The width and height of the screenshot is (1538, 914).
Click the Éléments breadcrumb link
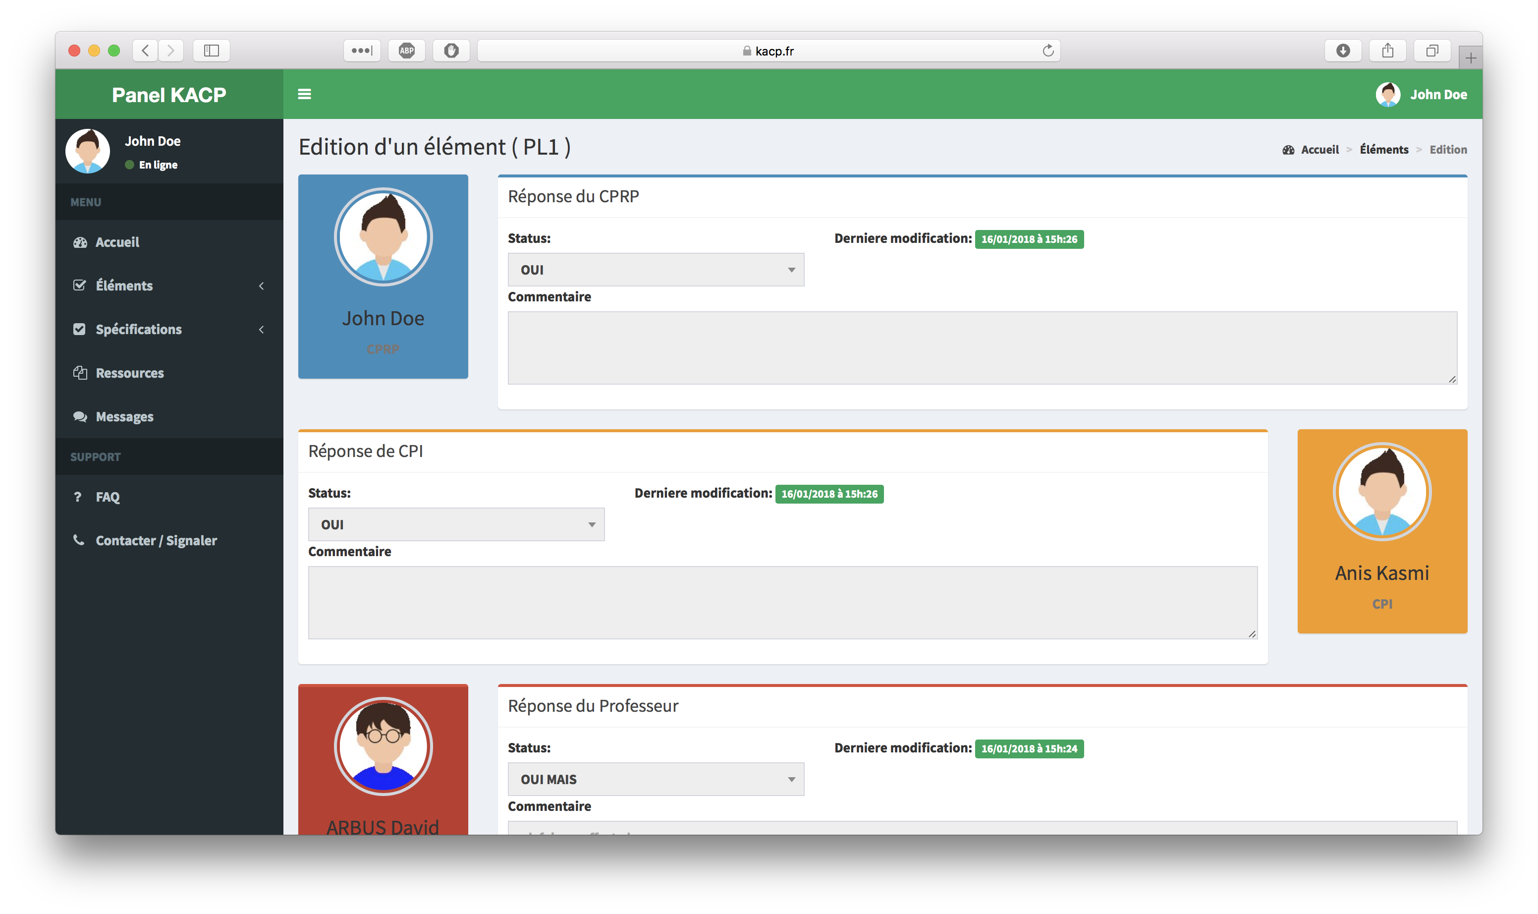pos(1383,150)
